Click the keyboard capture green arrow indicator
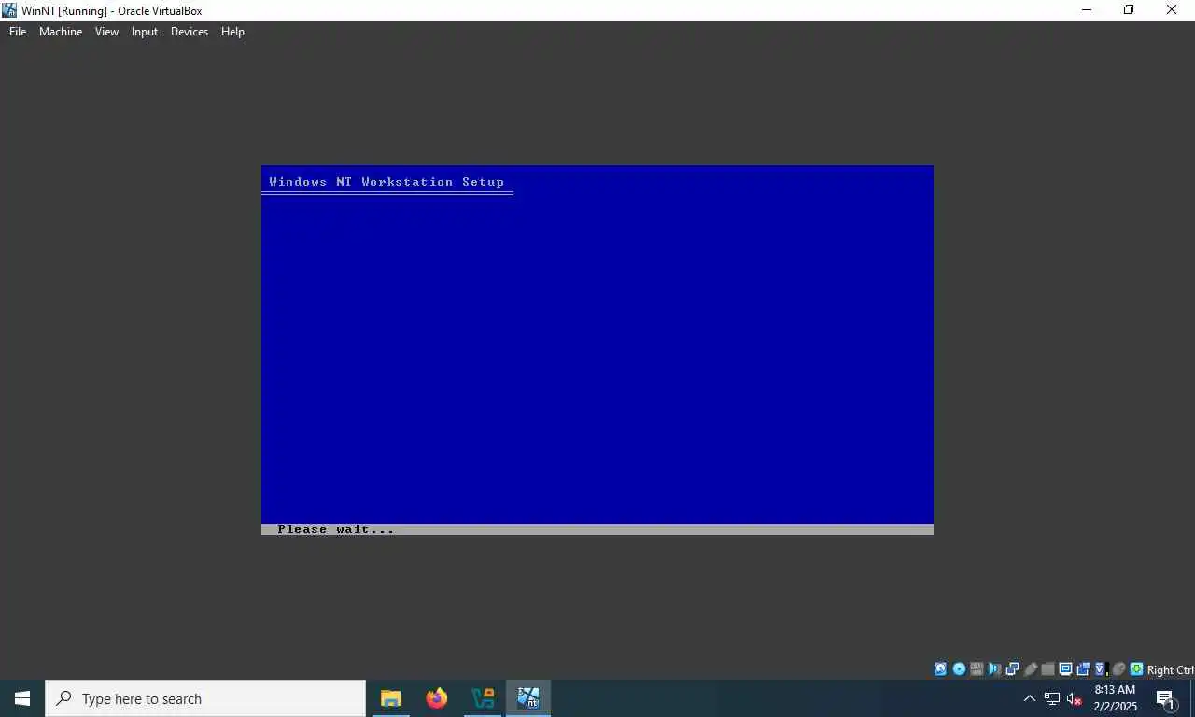 click(1136, 669)
